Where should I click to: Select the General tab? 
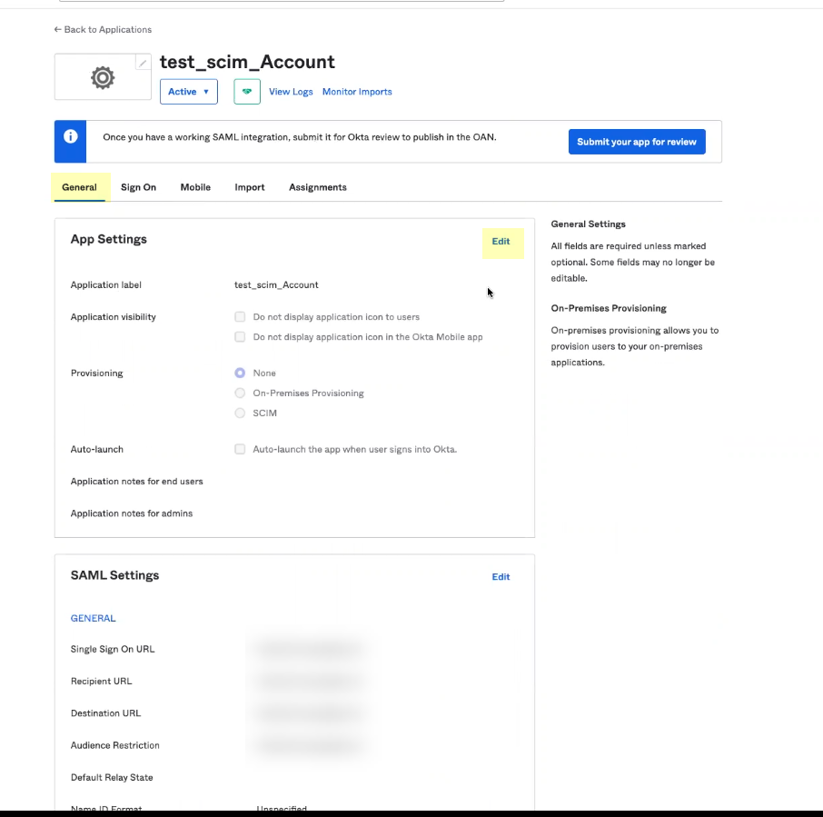point(79,187)
